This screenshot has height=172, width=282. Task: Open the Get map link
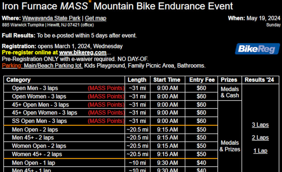click(x=96, y=18)
